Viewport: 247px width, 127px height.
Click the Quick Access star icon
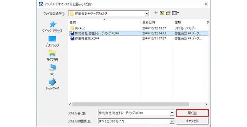click(x=53, y=24)
